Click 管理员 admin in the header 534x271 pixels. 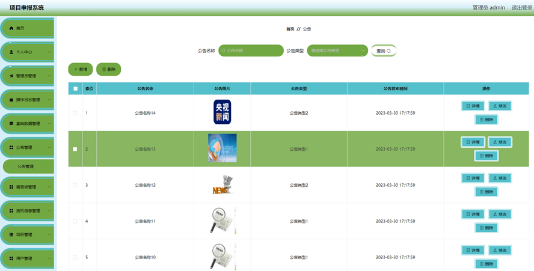[489, 7]
